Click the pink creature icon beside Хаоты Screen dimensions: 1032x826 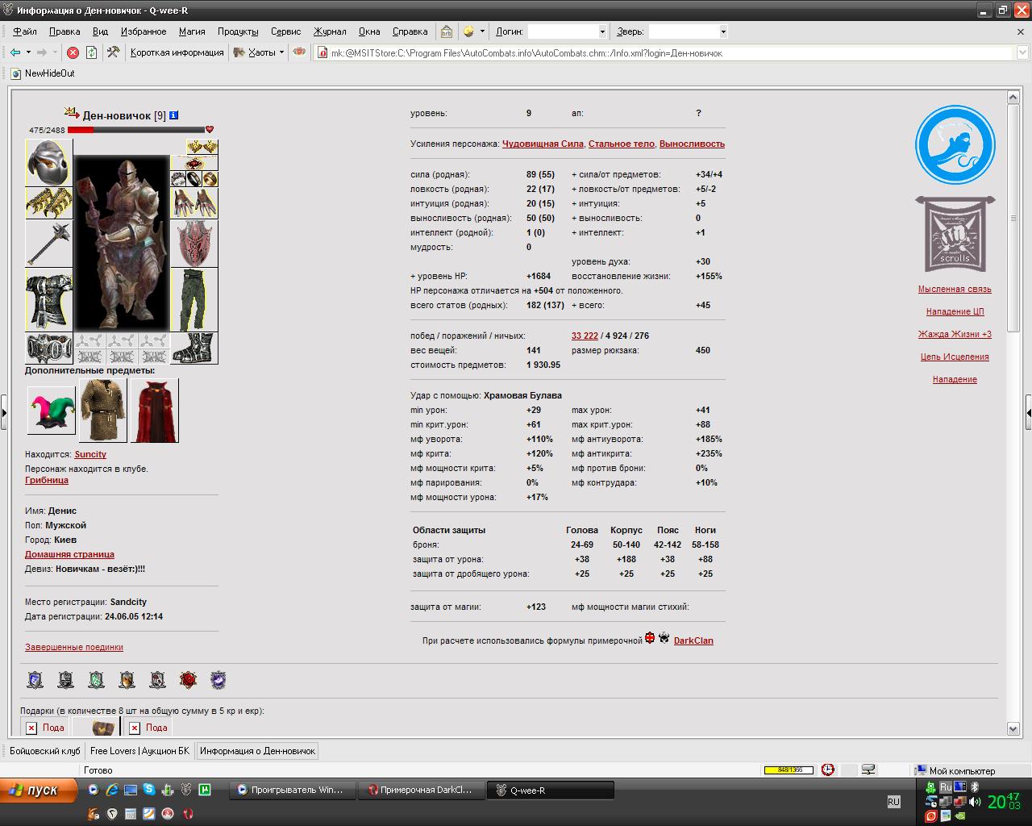[x=299, y=52]
